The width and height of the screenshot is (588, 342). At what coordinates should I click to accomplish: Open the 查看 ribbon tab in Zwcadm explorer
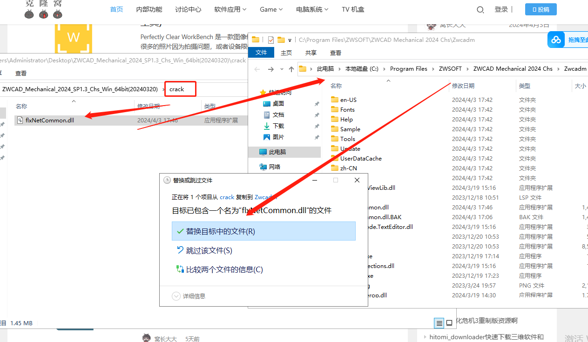point(335,53)
